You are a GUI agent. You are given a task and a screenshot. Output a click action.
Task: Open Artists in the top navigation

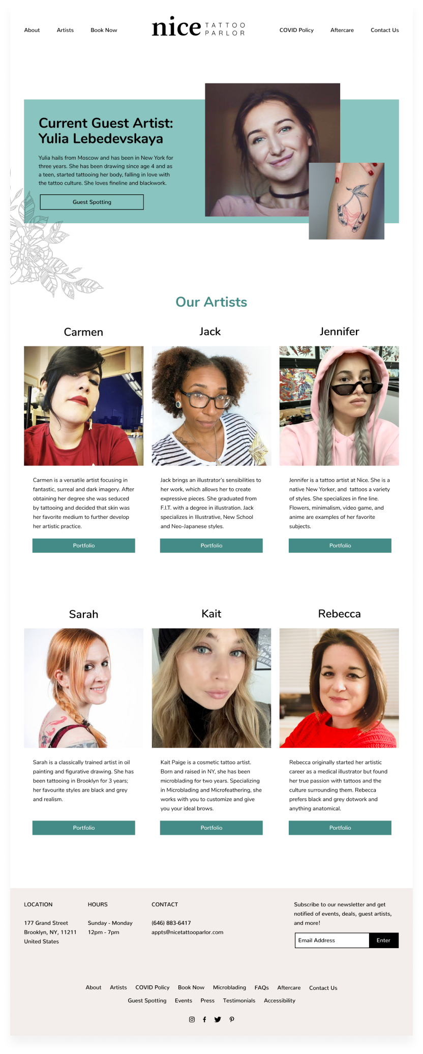(65, 30)
